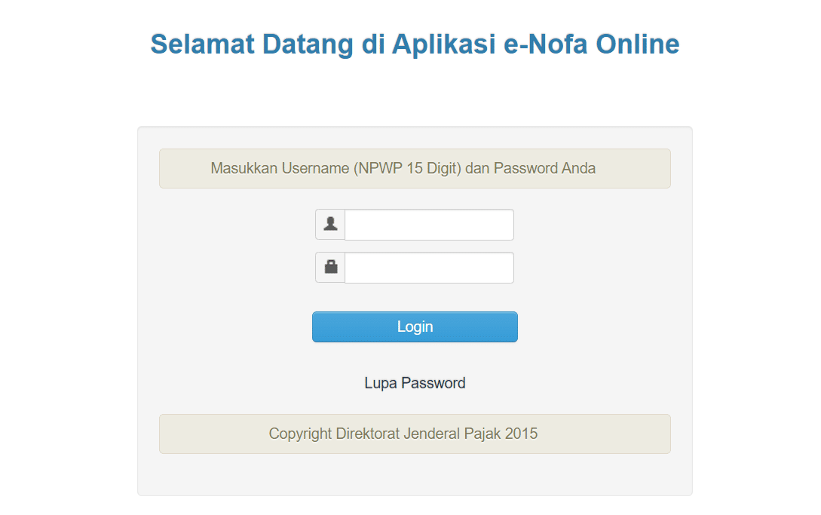The height and width of the screenshot is (515, 821).
Task: Click the blue Login button
Action: point(414,326)
